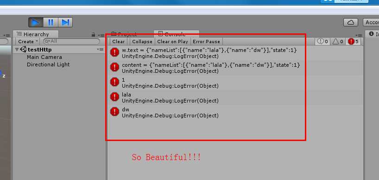Viewport: 379px width, 180px height.
Task: Select Main Camera in the Hierarchy
Action: 44,57
